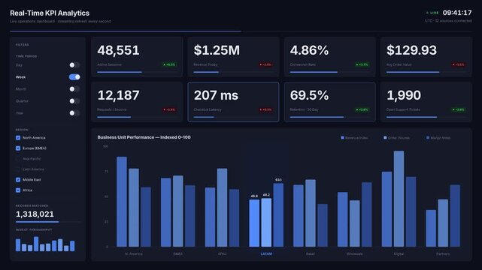The height and width of the screenshot is (270, 482).
Task: Click the tallest bar in the Digital group
Action: point(399,199)
